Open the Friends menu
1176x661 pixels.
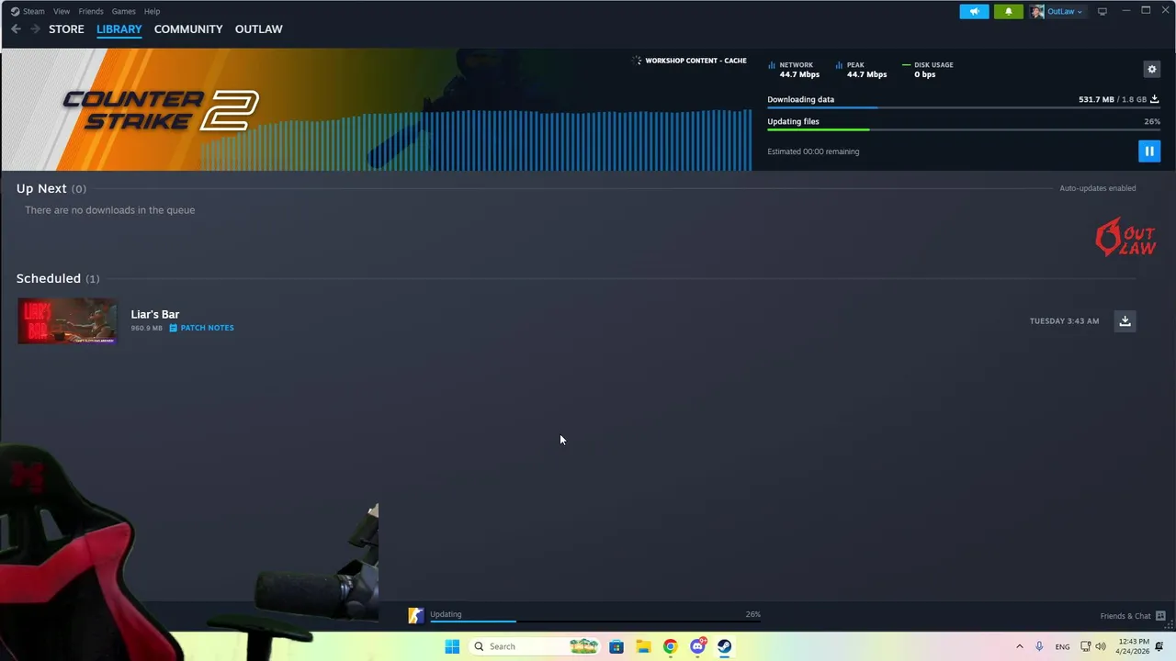tap(91, 11)
